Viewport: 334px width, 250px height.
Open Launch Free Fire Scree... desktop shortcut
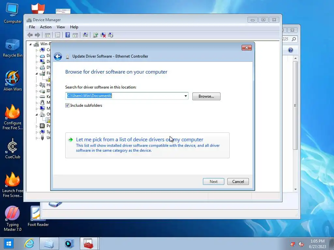click(x=13, y=185)
